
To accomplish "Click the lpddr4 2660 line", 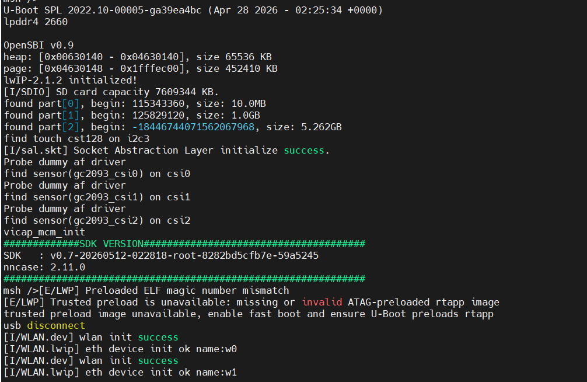I will [x=36, y=22].
